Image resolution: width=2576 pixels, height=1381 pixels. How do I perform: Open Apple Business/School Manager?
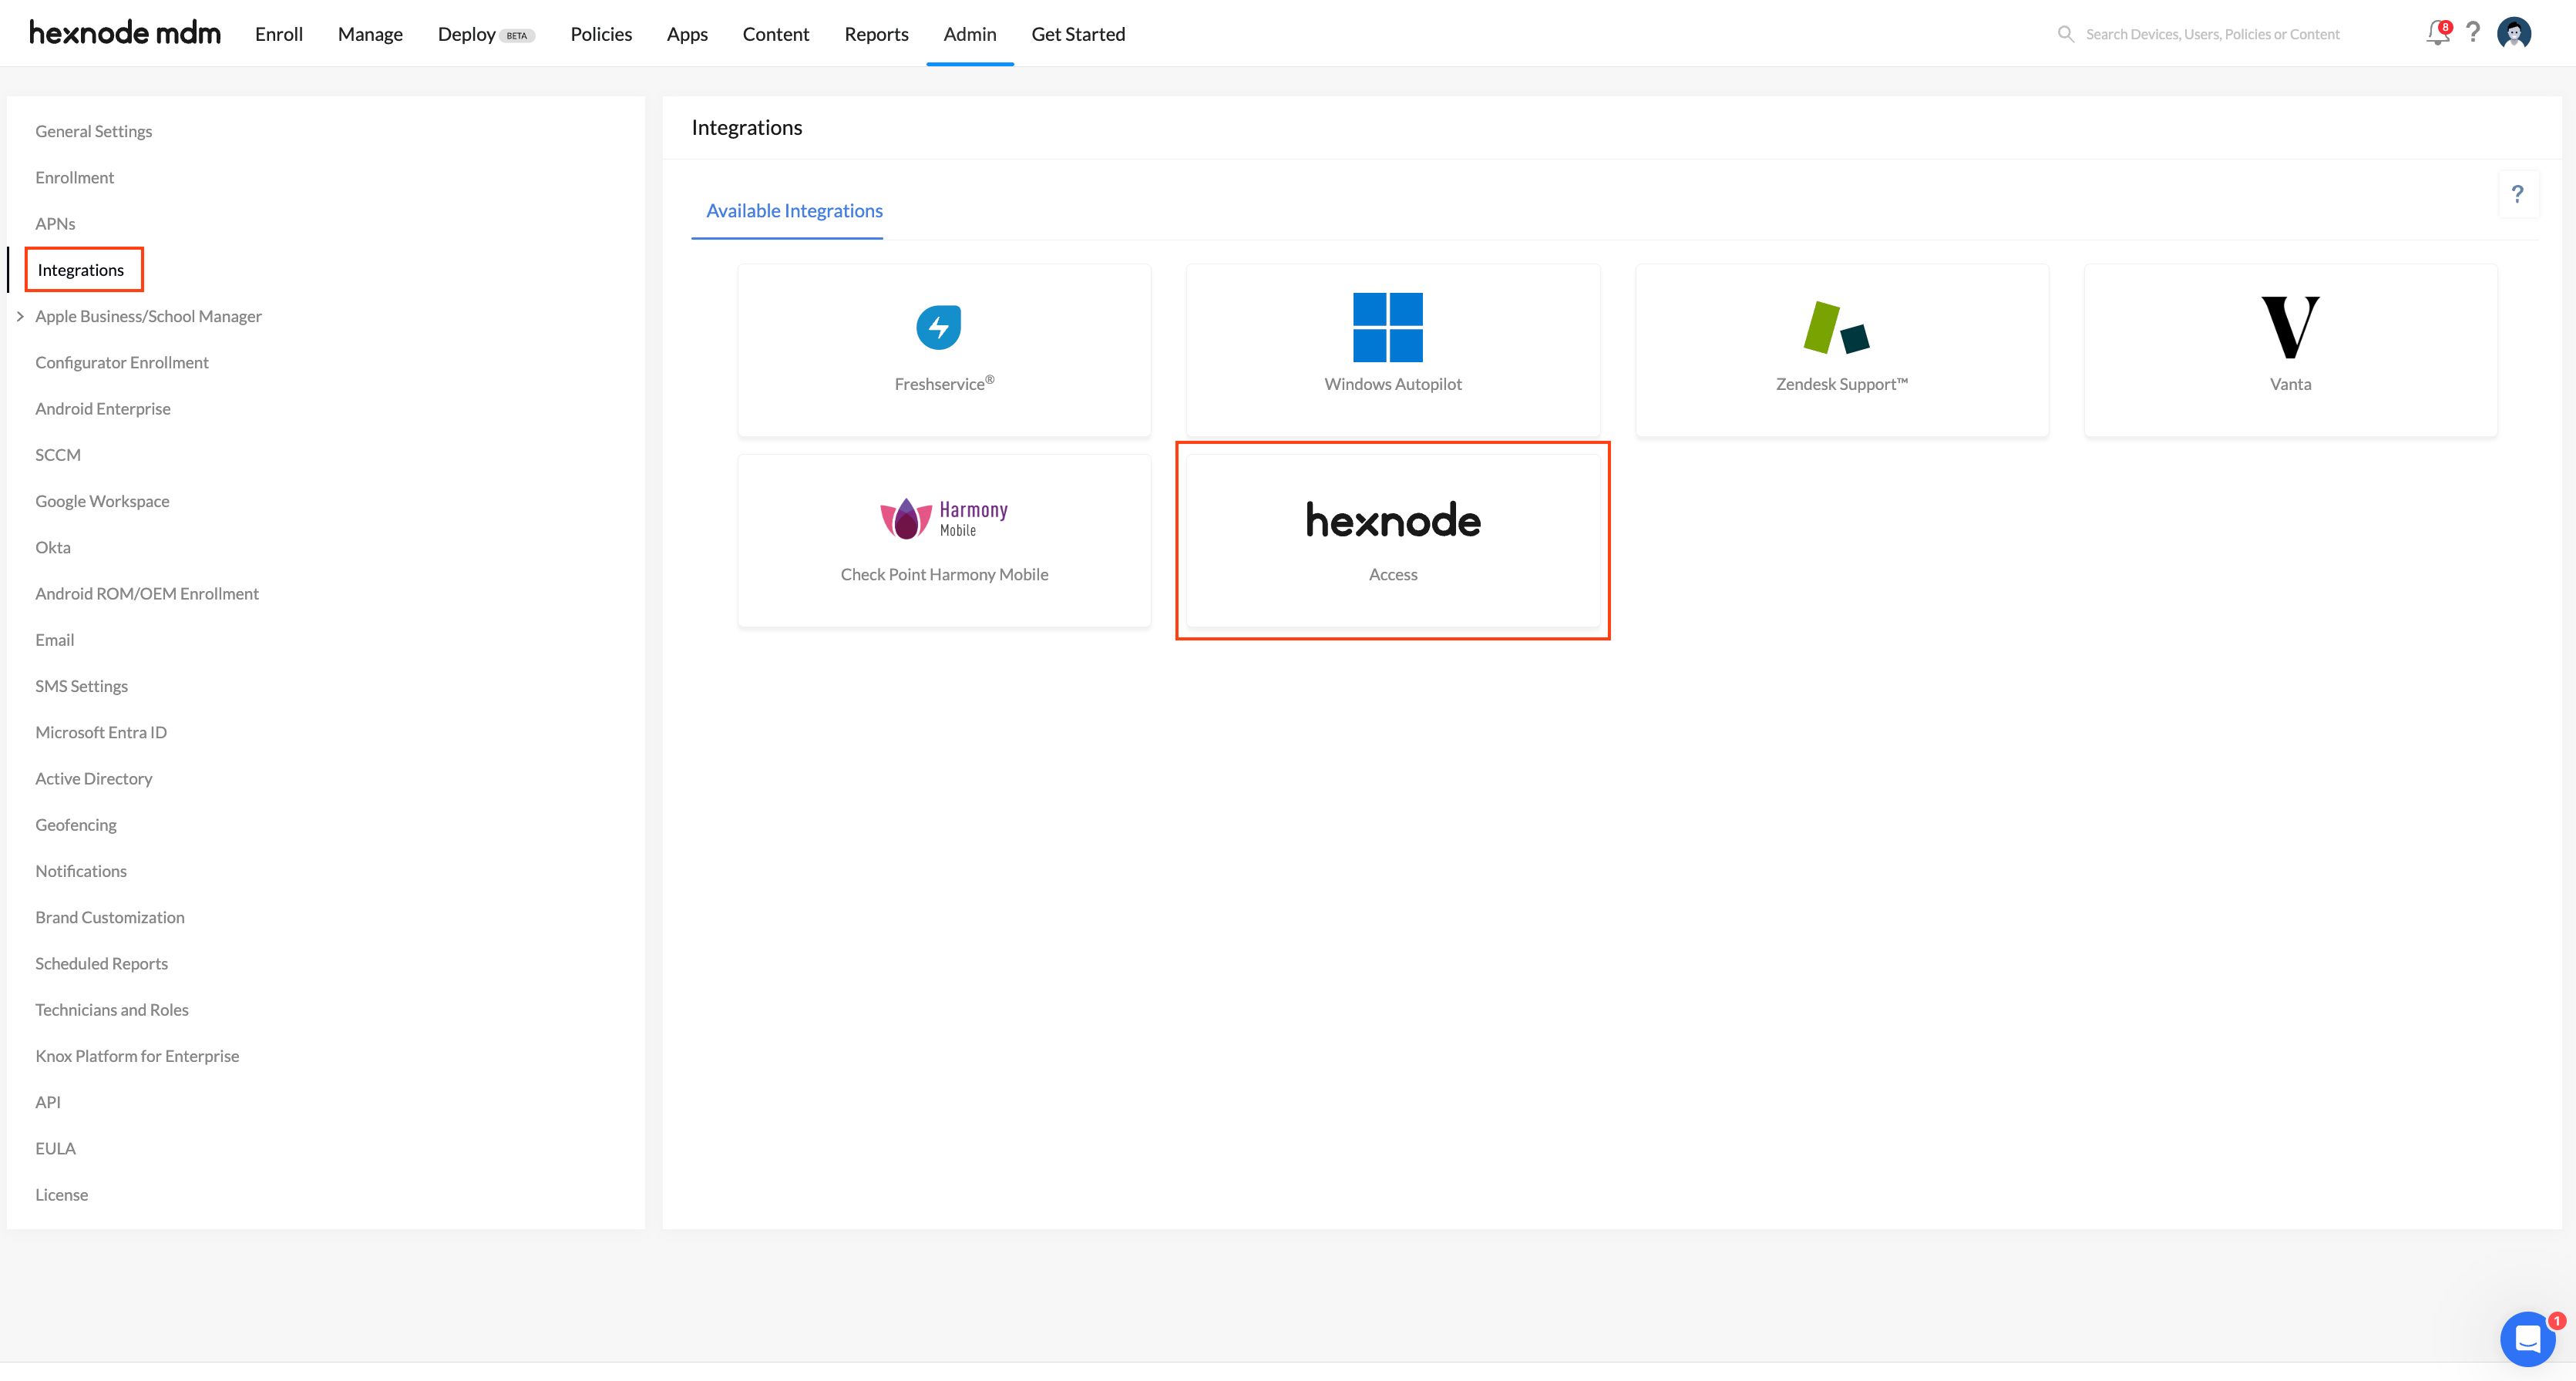(148, 316)
